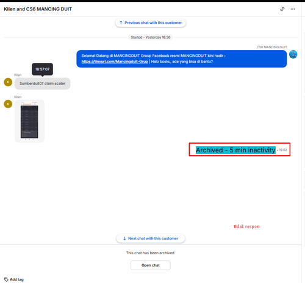Click the blue welcome message bubble
The width and height of the screenshot is (305, 283).
coord(182,59)
